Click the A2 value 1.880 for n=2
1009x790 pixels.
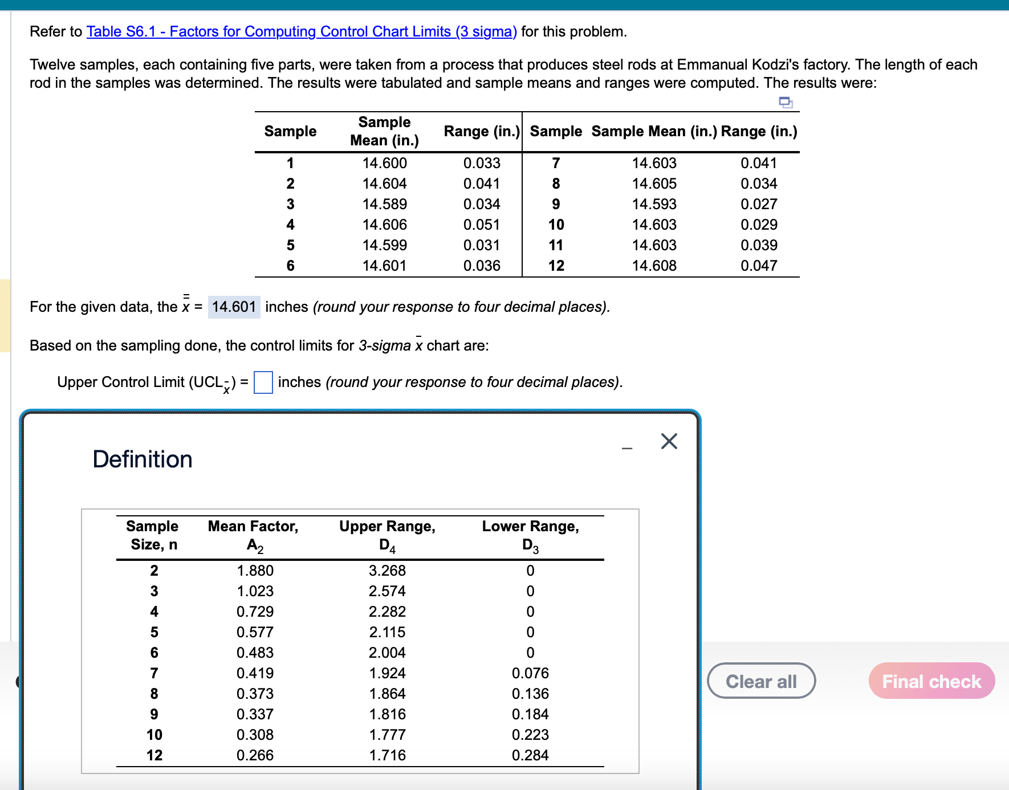255,571
